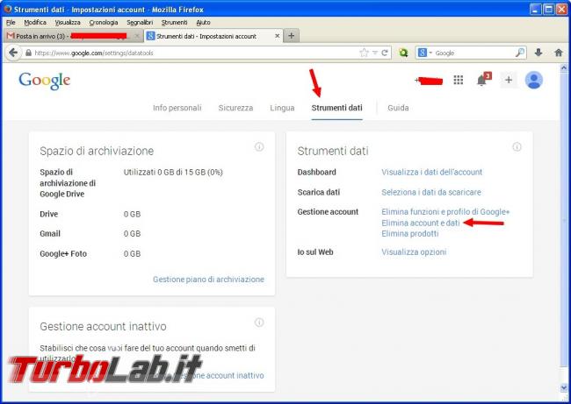The image size is (571, 404).
Task: Open the Strumenti menu
Action: point(174,23)
